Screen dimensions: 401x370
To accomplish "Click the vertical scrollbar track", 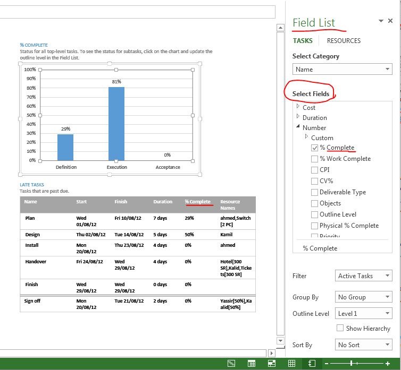I will click(x=281, y=184).
